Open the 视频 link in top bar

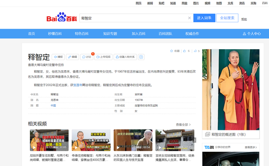[207, 3]
